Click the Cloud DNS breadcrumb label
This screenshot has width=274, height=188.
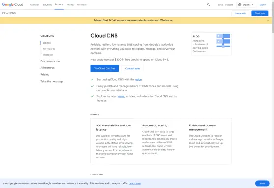click(9, 13)
